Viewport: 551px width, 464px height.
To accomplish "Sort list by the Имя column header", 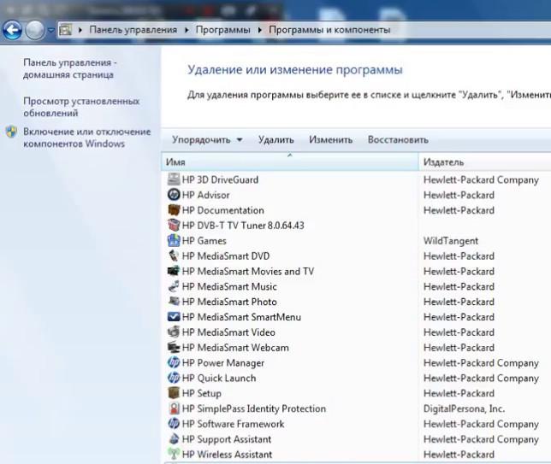I will (290, 162).
